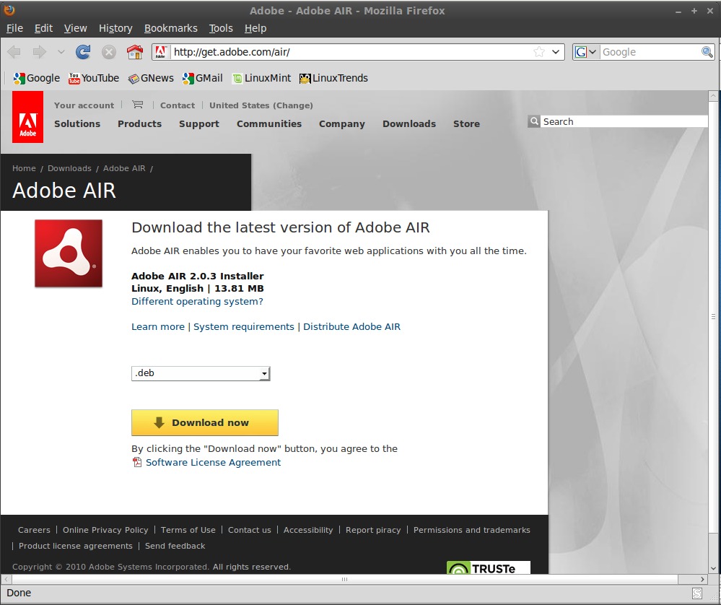The height and width of the screenshot is (605, 721).
Task: Click the Contact link in header
Action: (x=178, y=105)
